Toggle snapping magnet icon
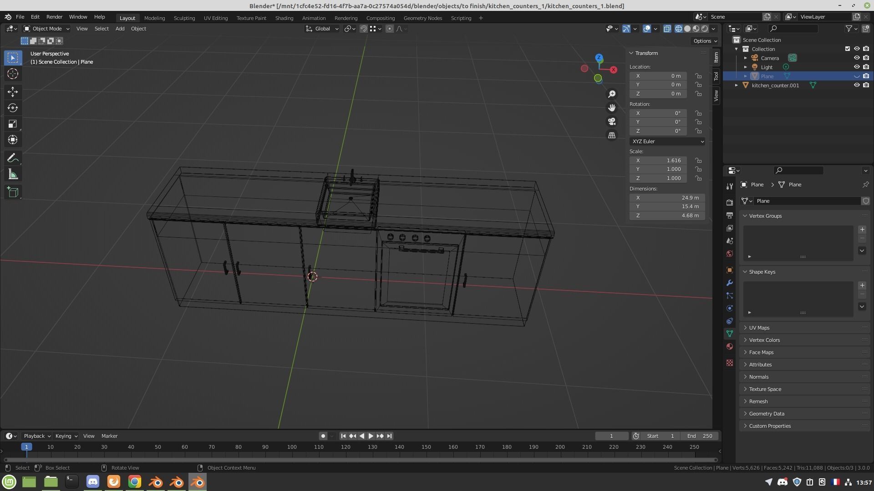This screenshot has height=491, width=874. click(363, 29)
